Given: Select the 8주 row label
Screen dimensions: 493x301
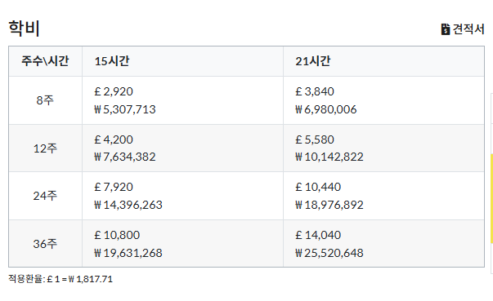Looking at the screenshot, I should point(45,100).
